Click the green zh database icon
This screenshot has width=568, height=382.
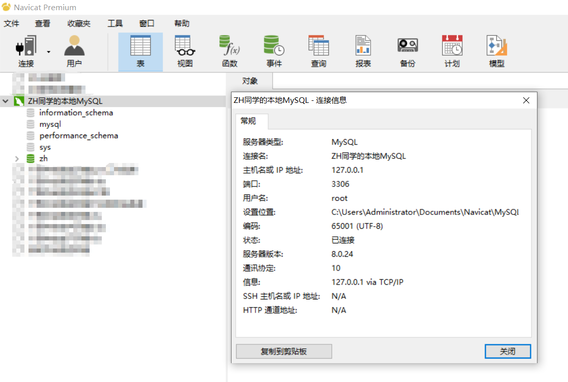click(x=31, y=159)
